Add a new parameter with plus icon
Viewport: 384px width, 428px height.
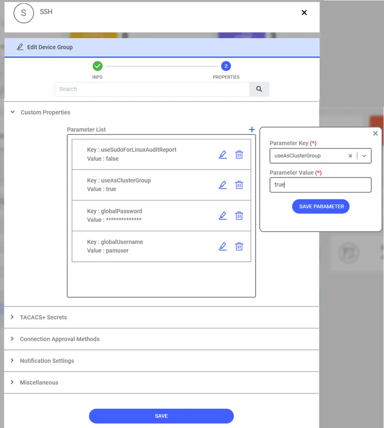(x=252, y=129)
